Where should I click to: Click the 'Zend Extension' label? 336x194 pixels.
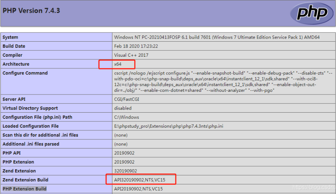click(19, 171)
